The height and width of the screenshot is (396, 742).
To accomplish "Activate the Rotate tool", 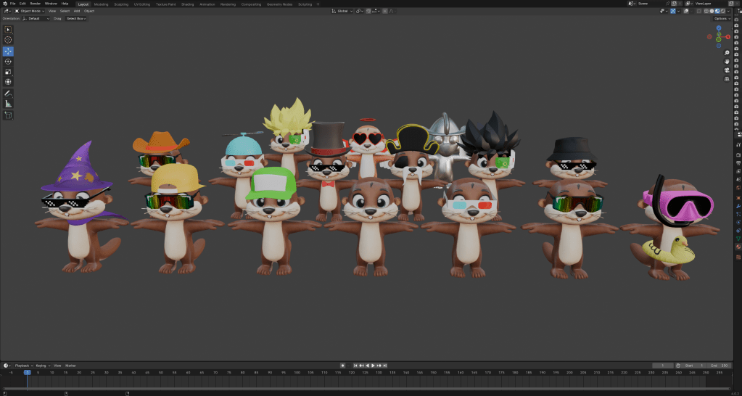I will click(x=8, y=62).
